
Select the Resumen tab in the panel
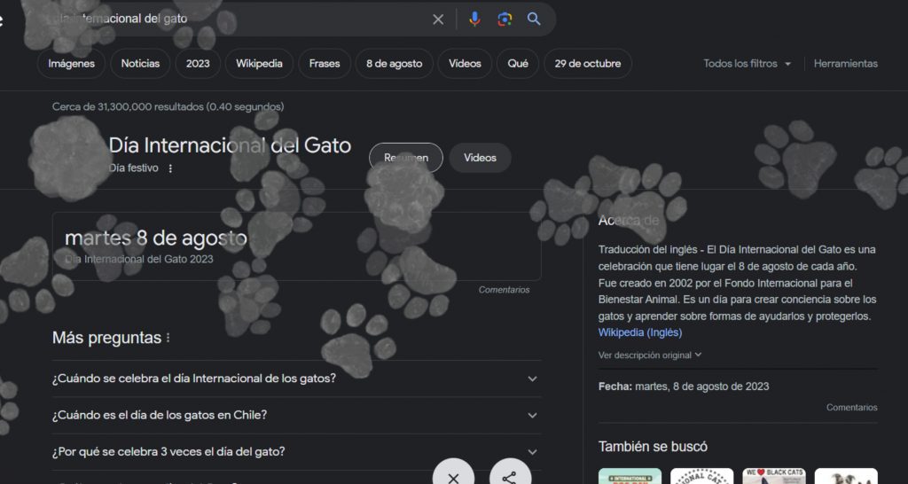tap(406, 158)
